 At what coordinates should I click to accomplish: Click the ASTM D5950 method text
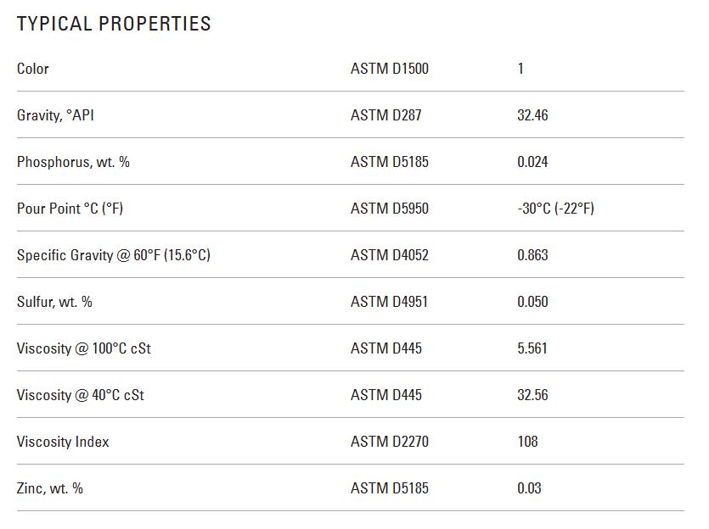[389, 209]
